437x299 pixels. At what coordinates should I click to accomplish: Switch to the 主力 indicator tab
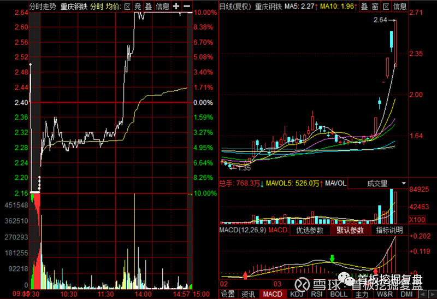point(362,294)
